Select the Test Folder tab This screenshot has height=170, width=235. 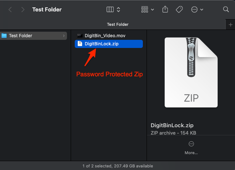click(x=117, y=24)
